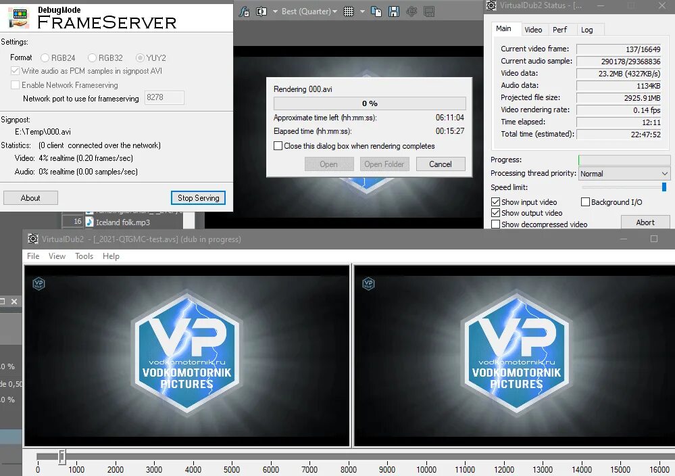Click the DebugMode FrameServer logo icon

[x=18, y=18]
